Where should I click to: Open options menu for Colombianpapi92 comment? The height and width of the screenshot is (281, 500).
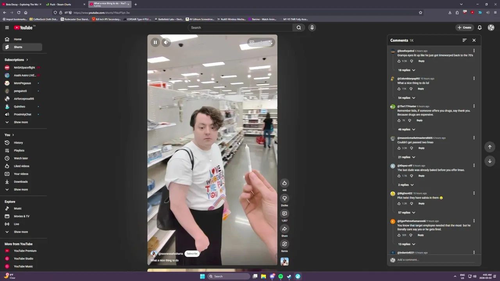[x=474, y=78]
